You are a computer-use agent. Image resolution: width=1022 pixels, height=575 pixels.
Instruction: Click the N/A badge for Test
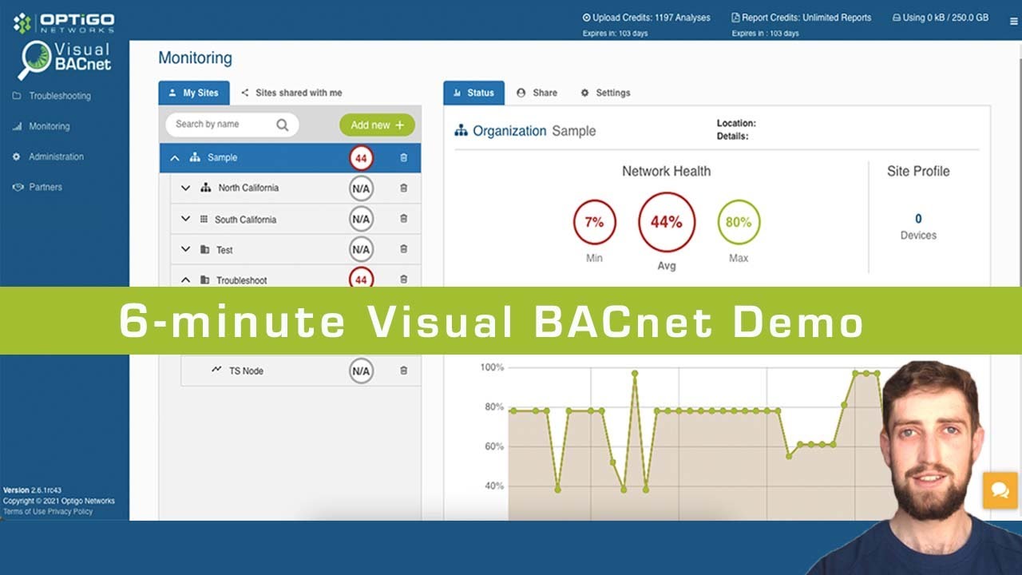(x=361, y=249)
